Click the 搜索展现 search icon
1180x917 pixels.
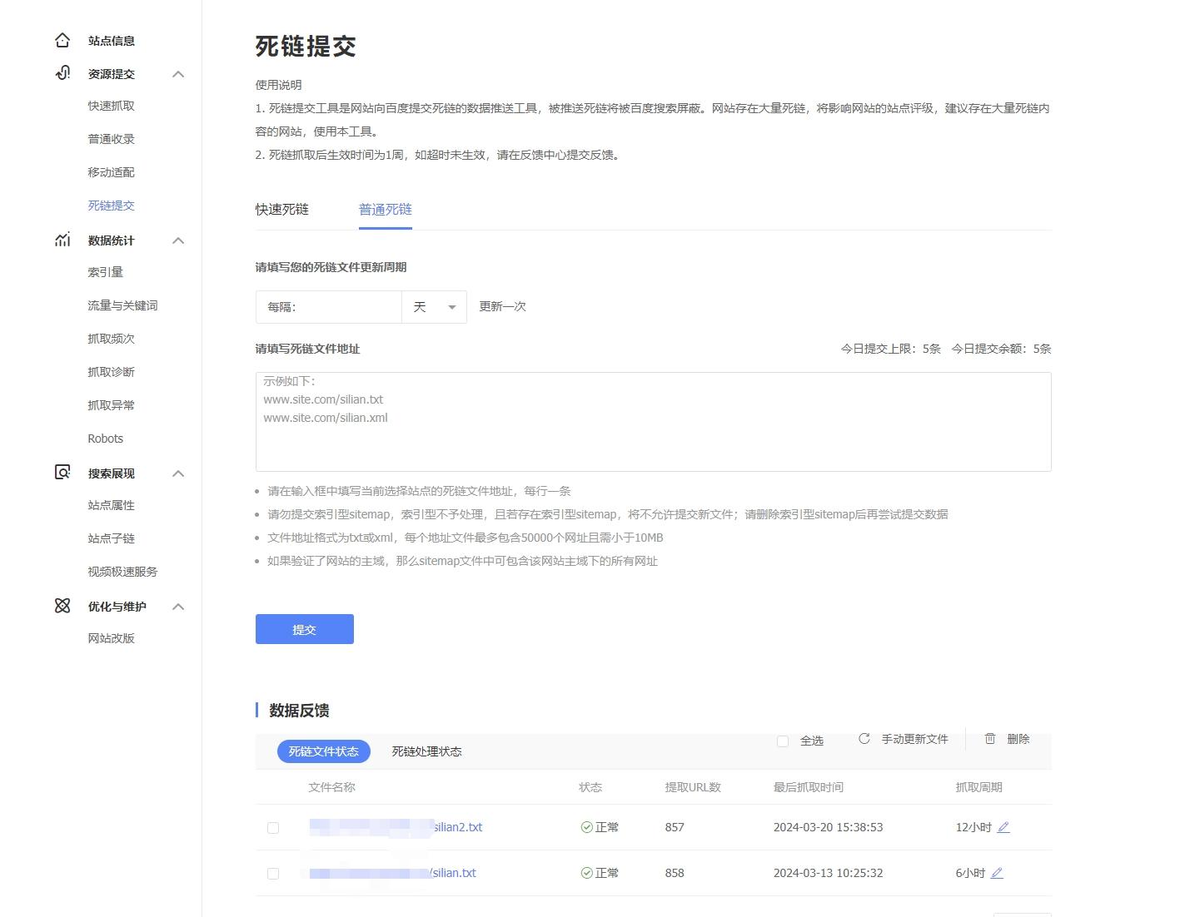click(x=62, y=473)
